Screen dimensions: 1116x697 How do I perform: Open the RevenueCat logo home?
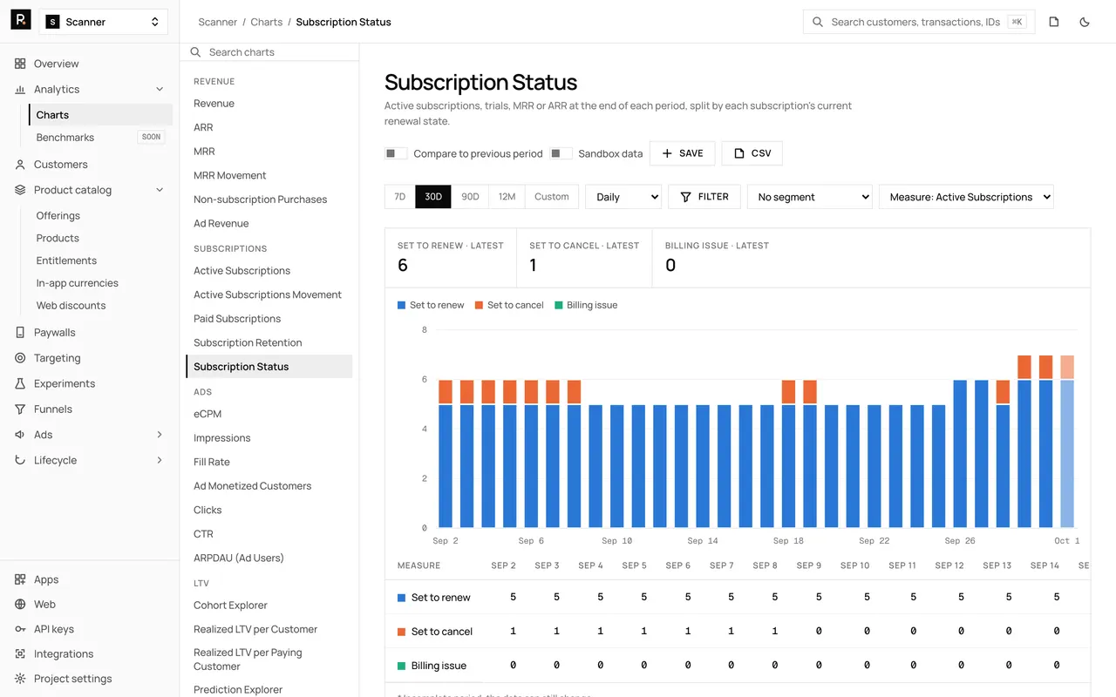pyautogui.click(x=21, y=21)
